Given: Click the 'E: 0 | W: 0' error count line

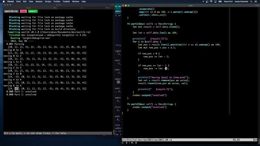Looking at the screenshot, I should point(129,143).
